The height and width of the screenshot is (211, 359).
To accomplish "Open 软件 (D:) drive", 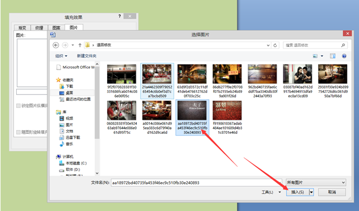I will [70, 169].
